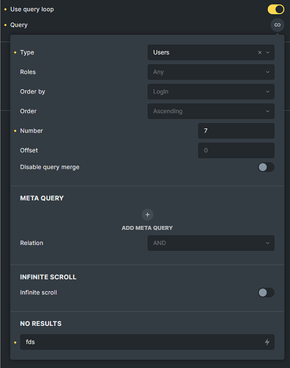The height and width of the screenshot is (368, 290).
Task: Click the dynamic data lightning bolt icon
Action: click(267, 342)
